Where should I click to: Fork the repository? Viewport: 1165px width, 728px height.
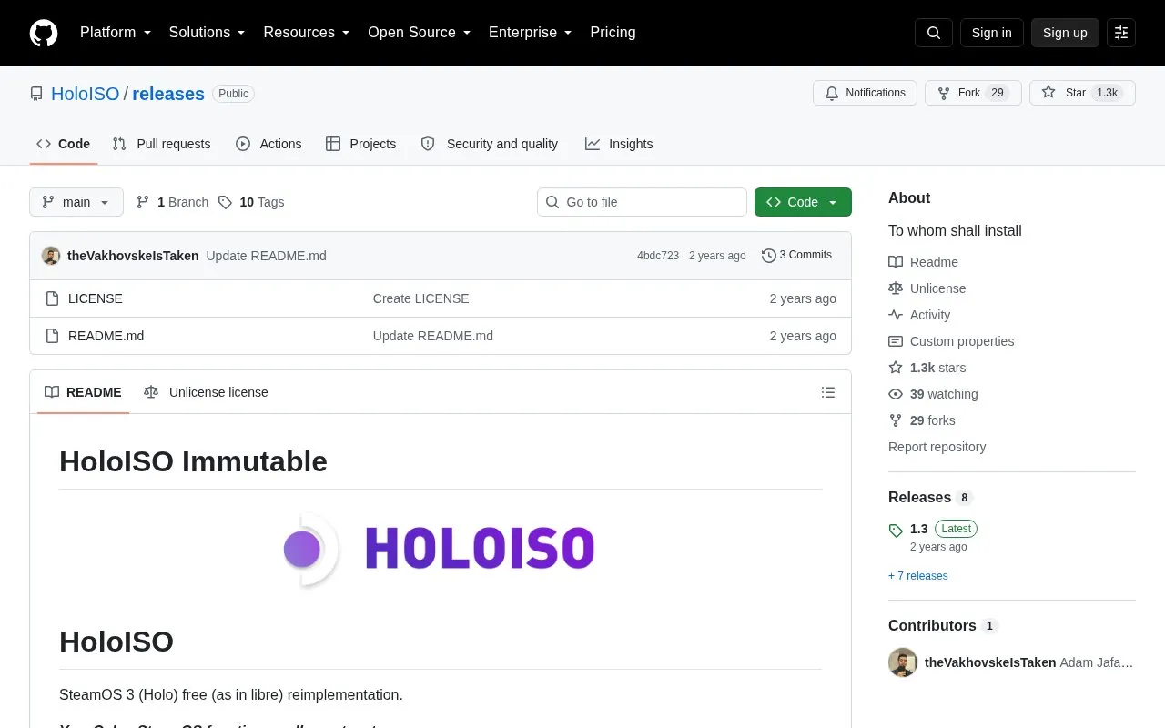click(x=973, y=93)
